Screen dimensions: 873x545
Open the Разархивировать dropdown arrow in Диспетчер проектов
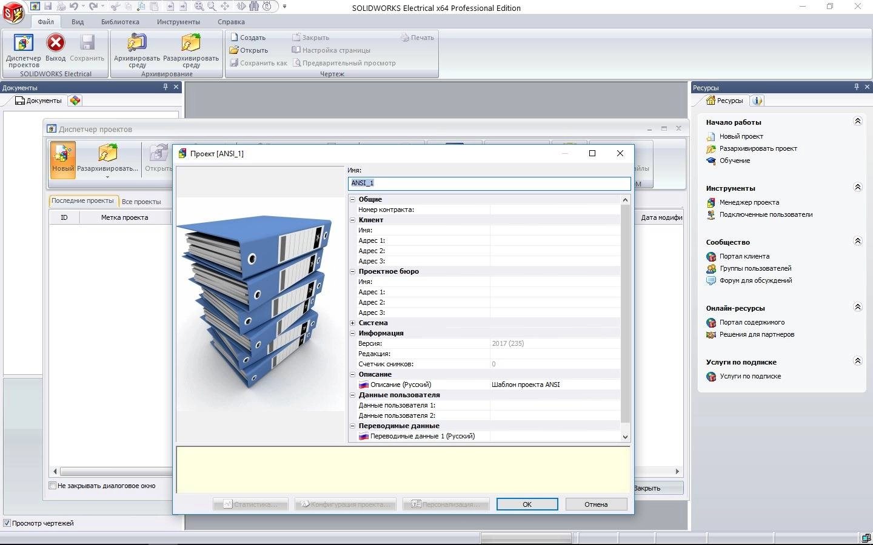(107, 177)
